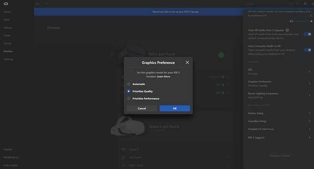Viewport: 314px width, 169px height.
Task: Toggle Hear Computer Audio in VR
Action: tap(308, 50)
